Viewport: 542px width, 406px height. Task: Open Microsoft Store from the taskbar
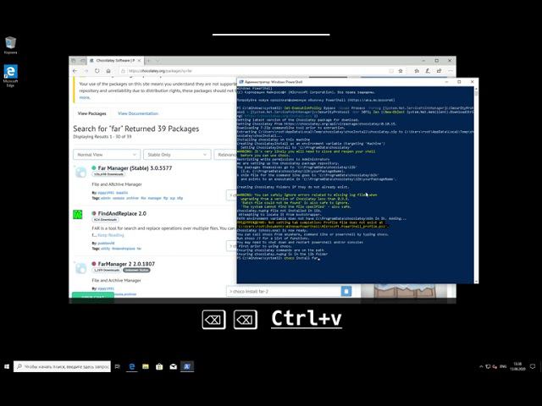tap(159, 366)
